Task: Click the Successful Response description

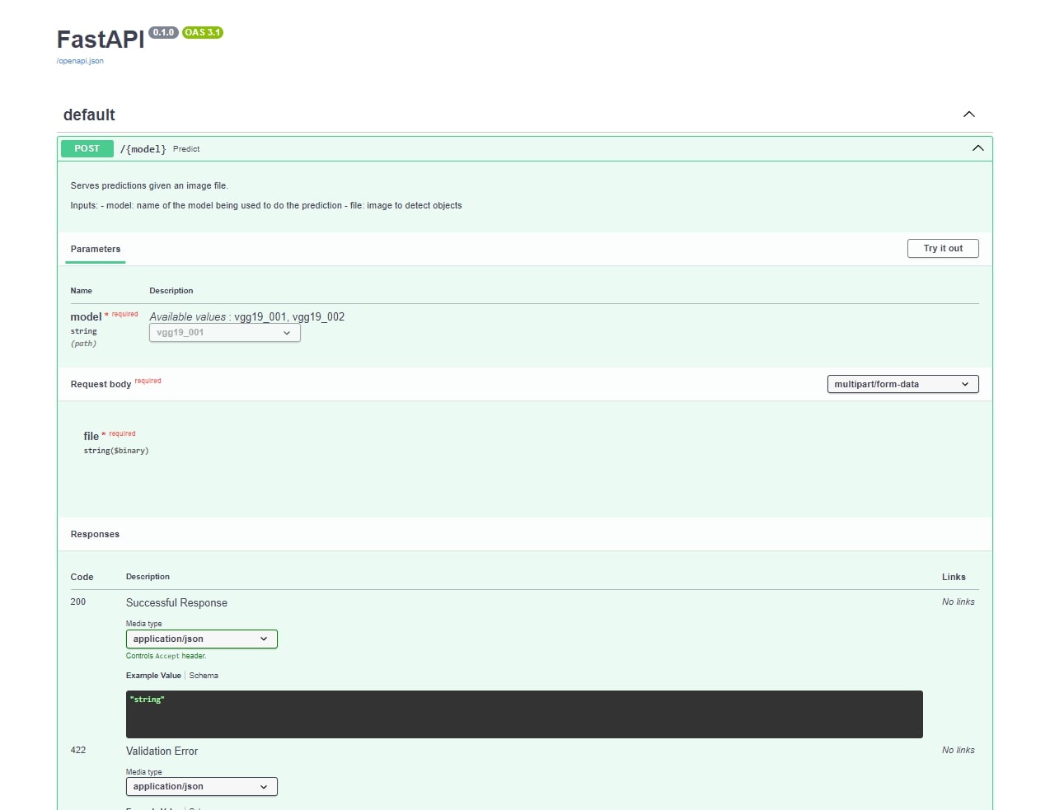Action: pos(176,603)
